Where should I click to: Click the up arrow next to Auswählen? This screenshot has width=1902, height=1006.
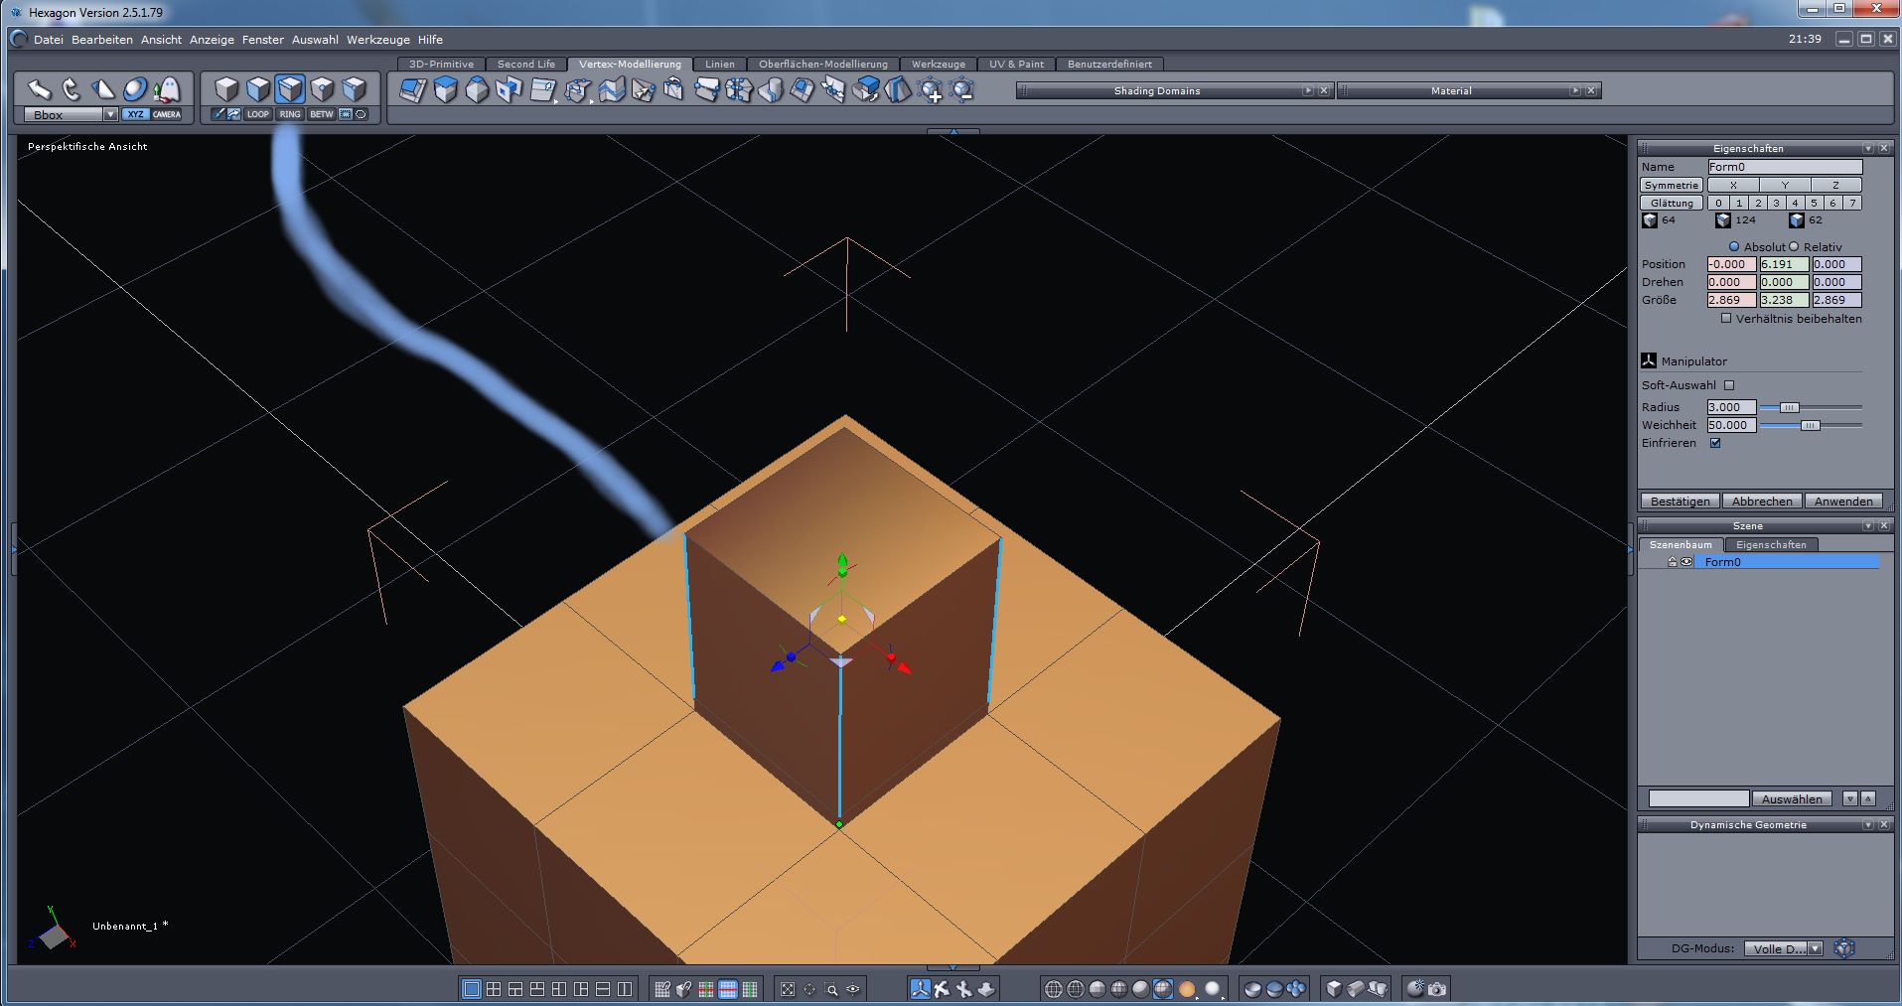pos(1868,798)
